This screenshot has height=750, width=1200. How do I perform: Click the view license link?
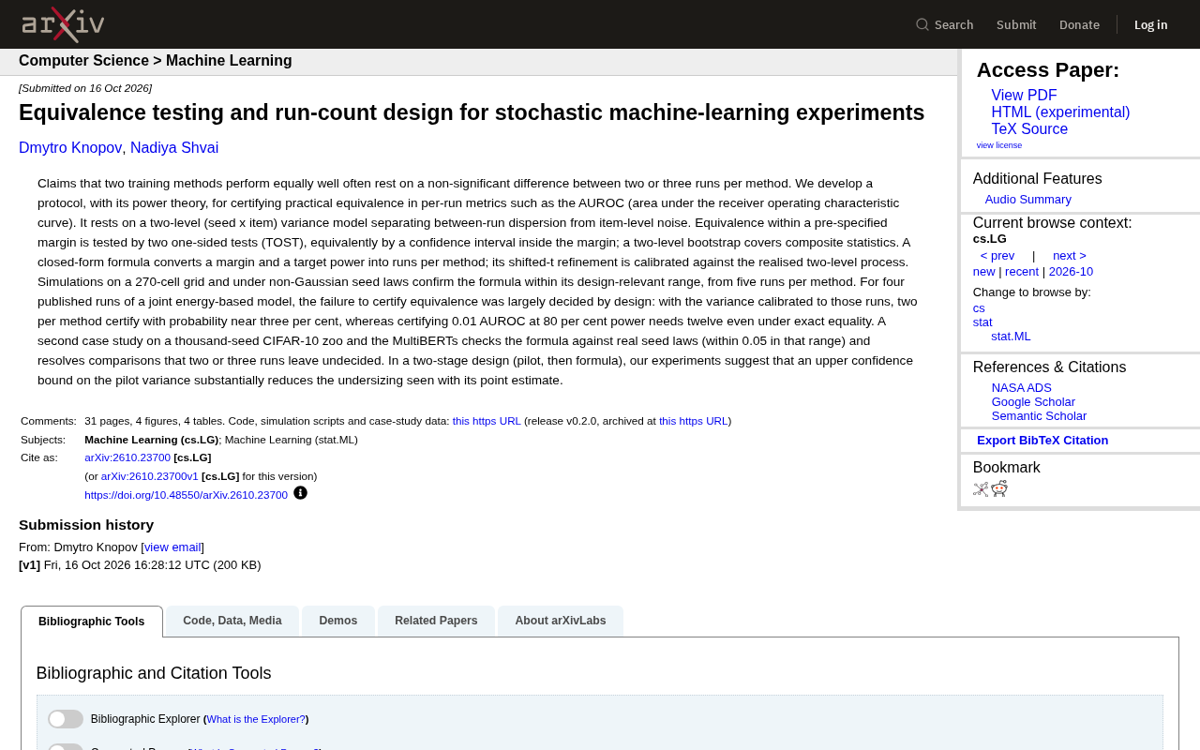[999, 145]
